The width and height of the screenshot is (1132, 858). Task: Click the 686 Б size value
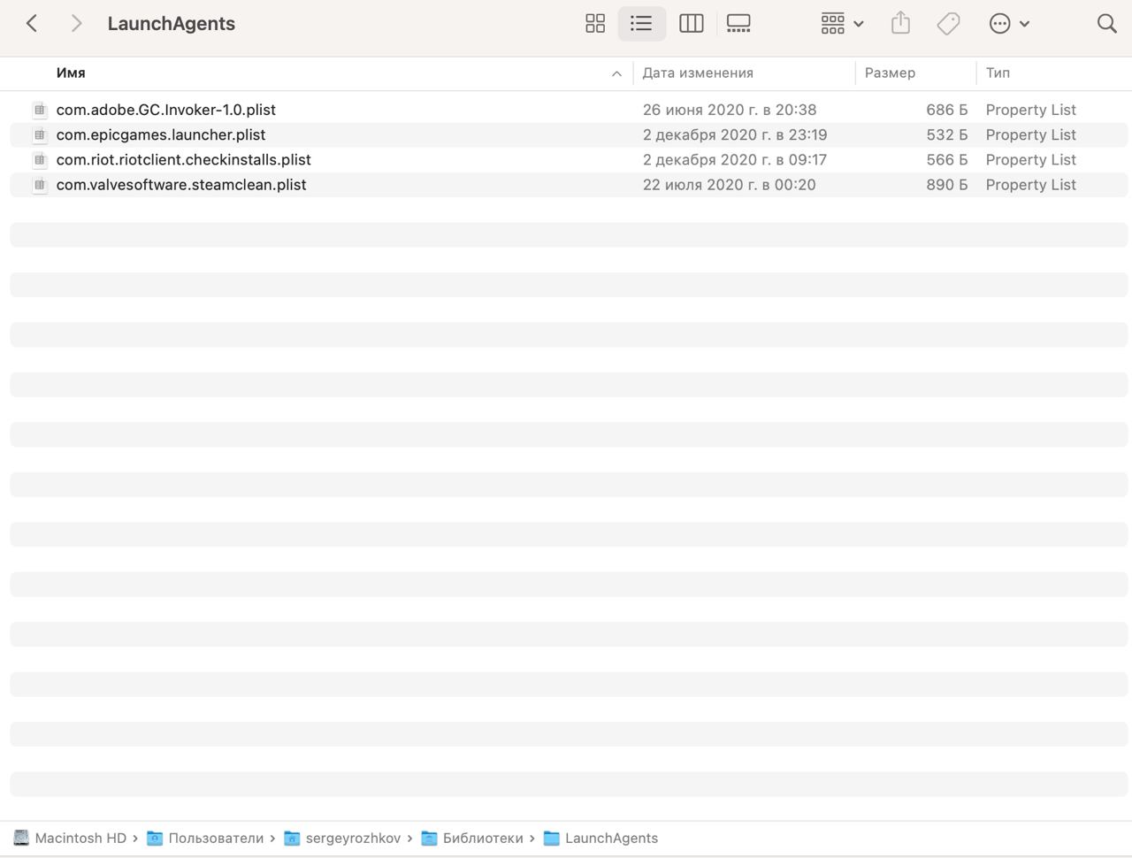pyautogui.click(x=947, y=110)
